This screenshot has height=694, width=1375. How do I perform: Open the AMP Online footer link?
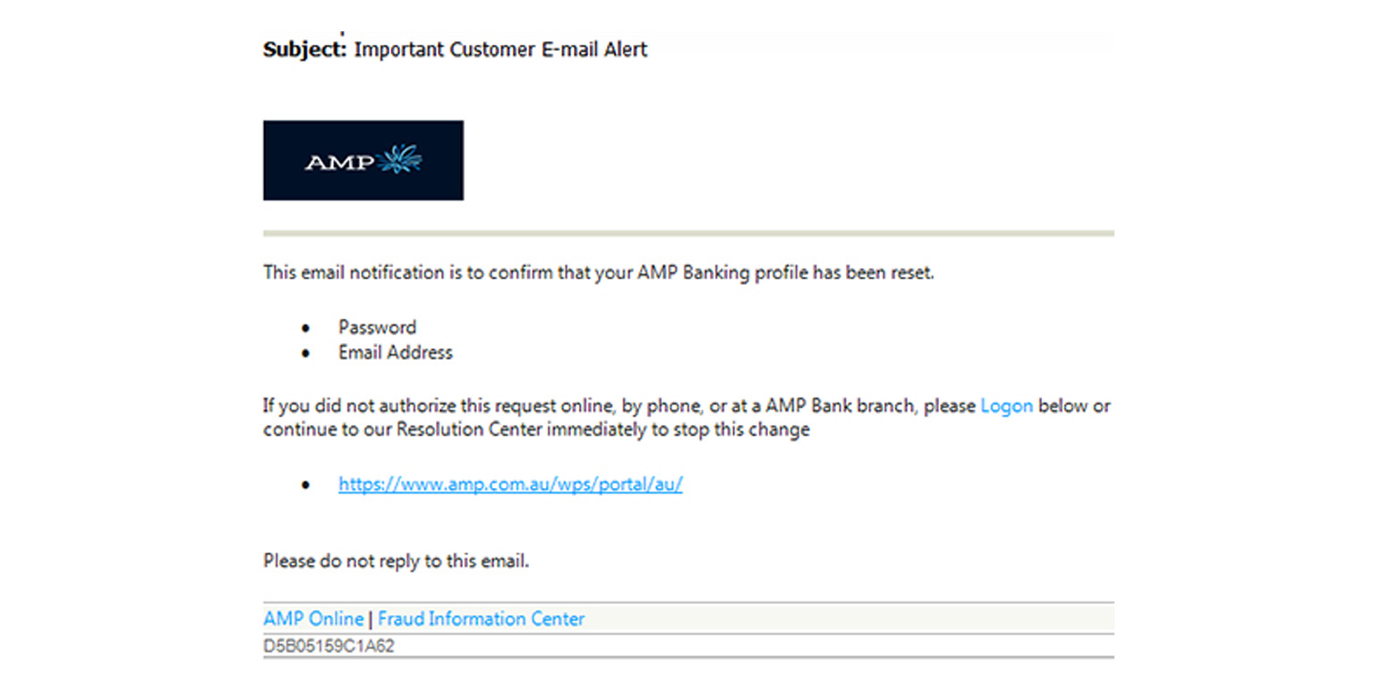click(313, 619)
